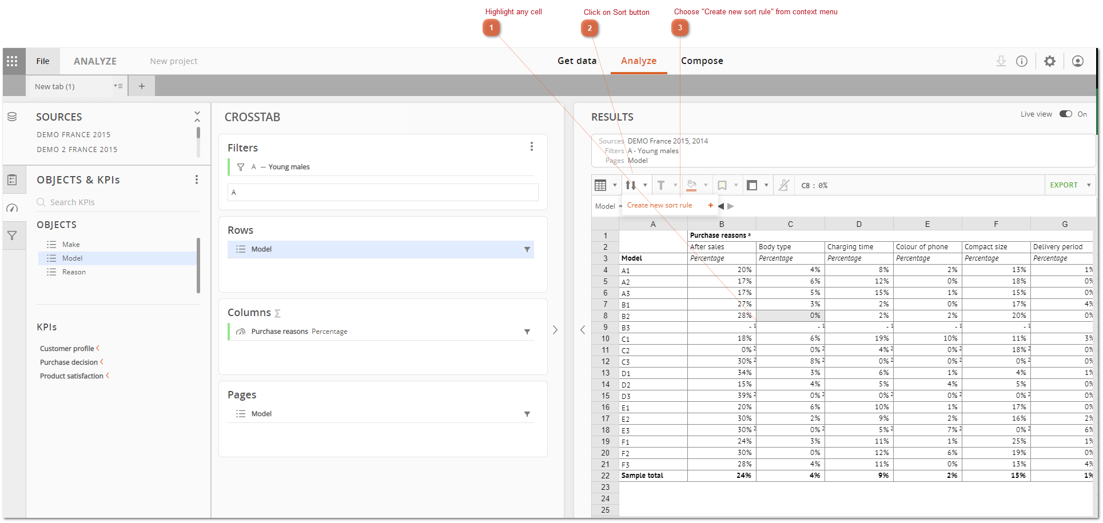Open the Sort button dropdown arrow
Viewport: 1103px width, 523px height.
coord(645,185)
